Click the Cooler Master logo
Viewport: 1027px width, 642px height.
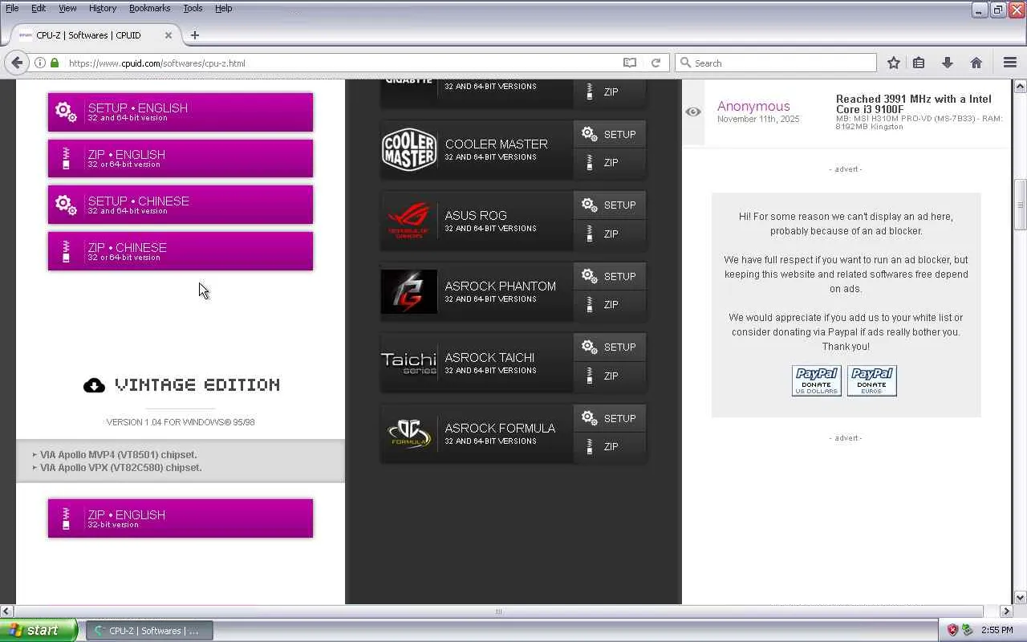(409, 149)
